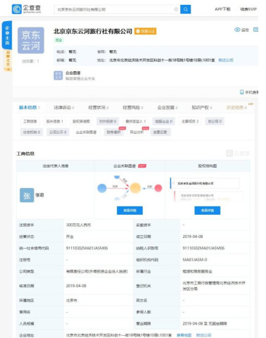Click 查看详情 under the equity structure chart
The width and height of the screenshot is (266, 338).
[x=208, y=211]
